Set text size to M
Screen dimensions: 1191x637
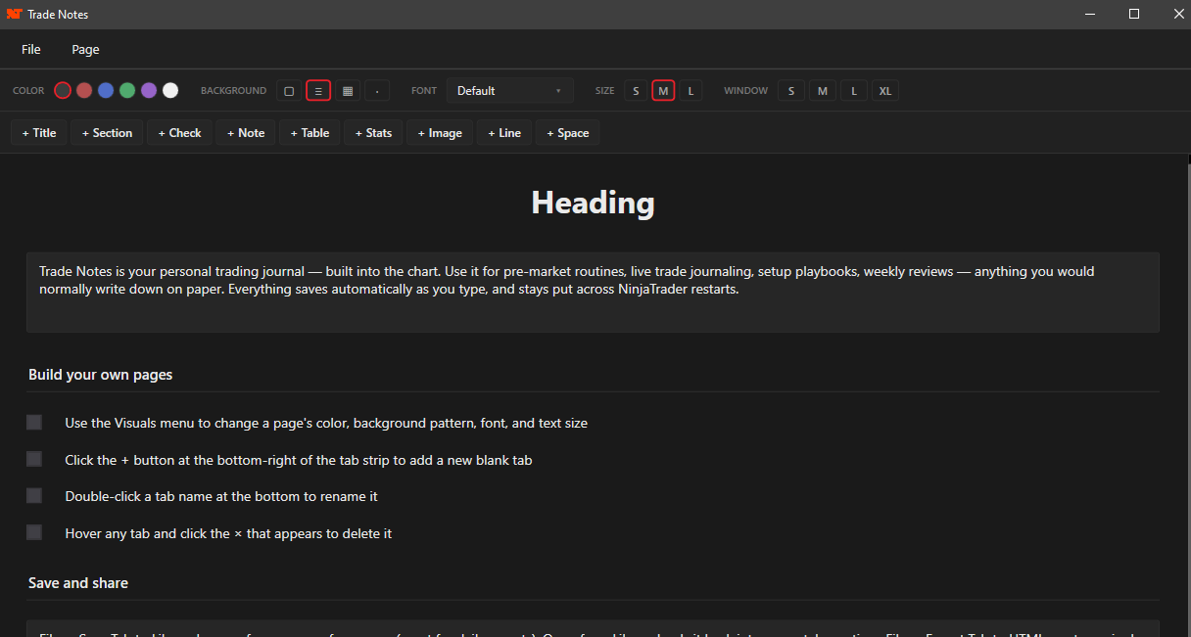pyautogui.click(x=663, y=91)
